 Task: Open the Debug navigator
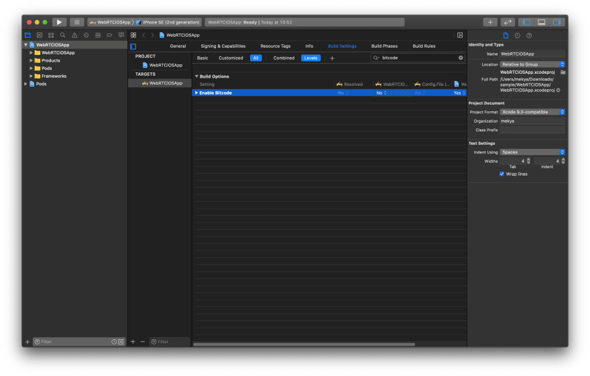[x=98, y=35]
